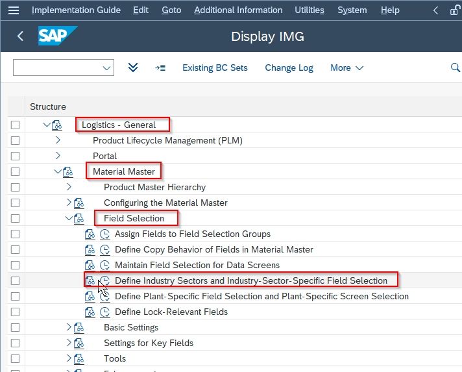Viewport: 462px width, 372px height.
Task: Click the SAP logo
Action: click(x=58, y=36)
